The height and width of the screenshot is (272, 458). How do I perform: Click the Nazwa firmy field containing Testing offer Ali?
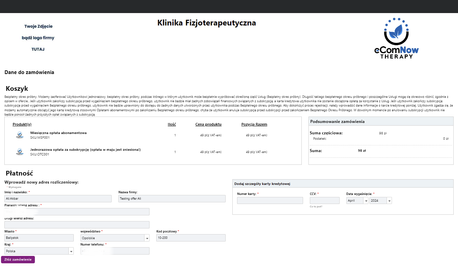tap(172, 198)
